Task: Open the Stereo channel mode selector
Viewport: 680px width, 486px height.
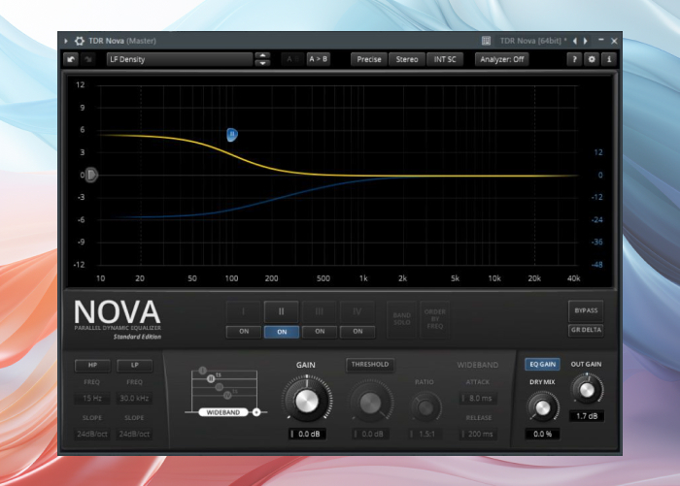Action: 407,59
